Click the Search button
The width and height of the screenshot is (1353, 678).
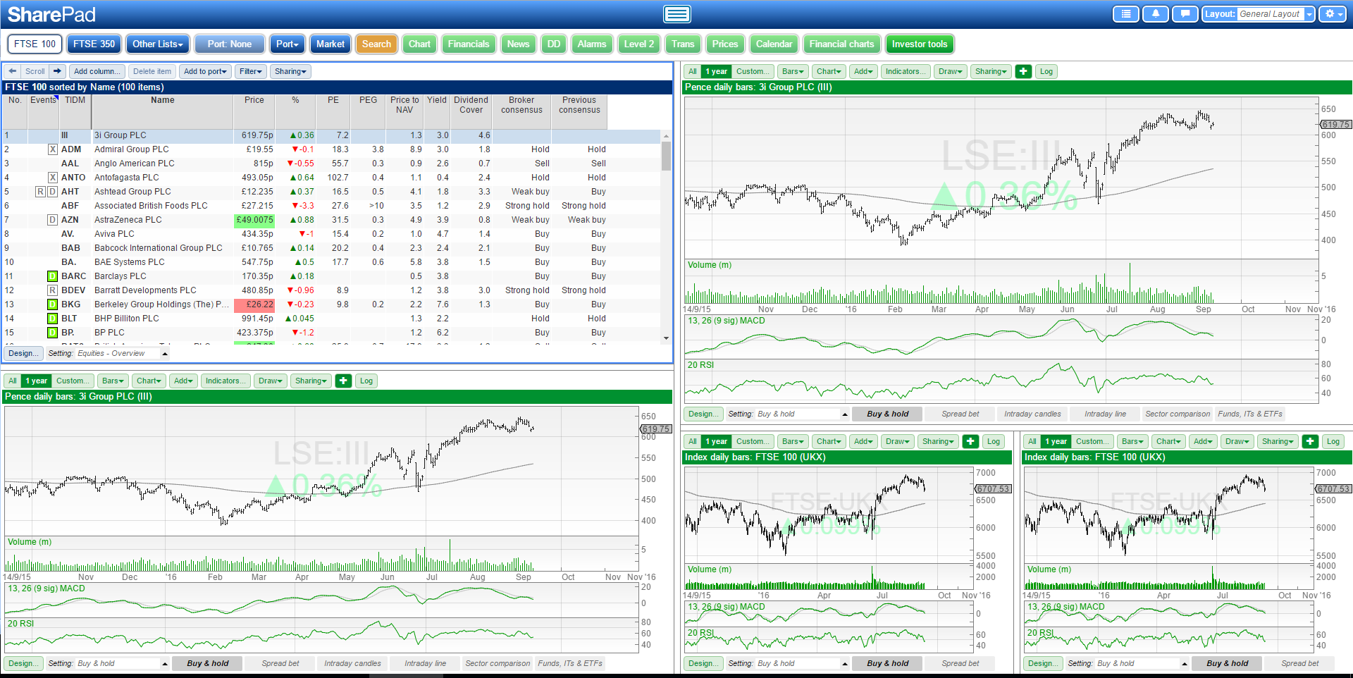[x=376, y=44]
